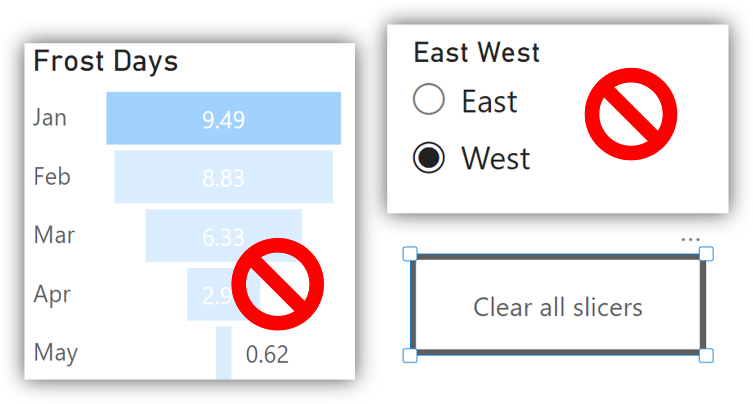753x404 pixels.
Task: Click the top-right resize handle of the button
Action: 706,254
